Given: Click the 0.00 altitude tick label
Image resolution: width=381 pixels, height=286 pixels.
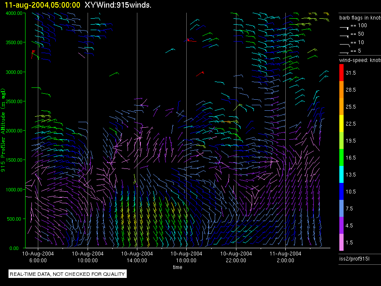Looking at the screenshot, I should 14,248.
